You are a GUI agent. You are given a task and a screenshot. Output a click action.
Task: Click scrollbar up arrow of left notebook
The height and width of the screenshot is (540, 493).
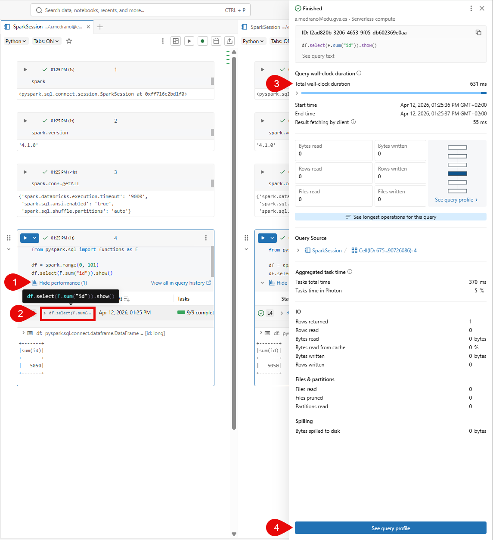pyautogui.click(x=234, y=52)
